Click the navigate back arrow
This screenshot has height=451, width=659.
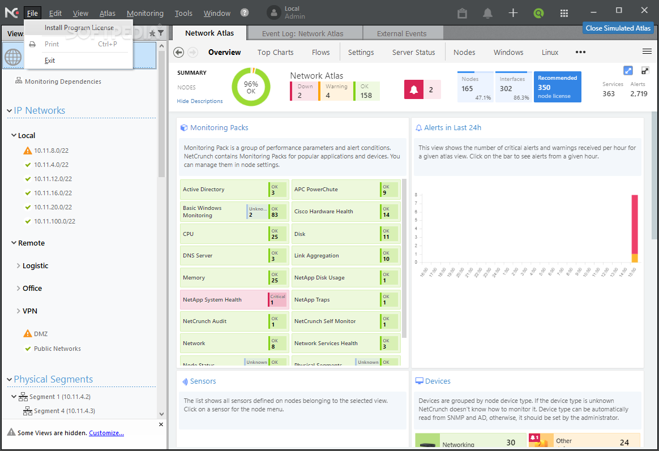178,52
